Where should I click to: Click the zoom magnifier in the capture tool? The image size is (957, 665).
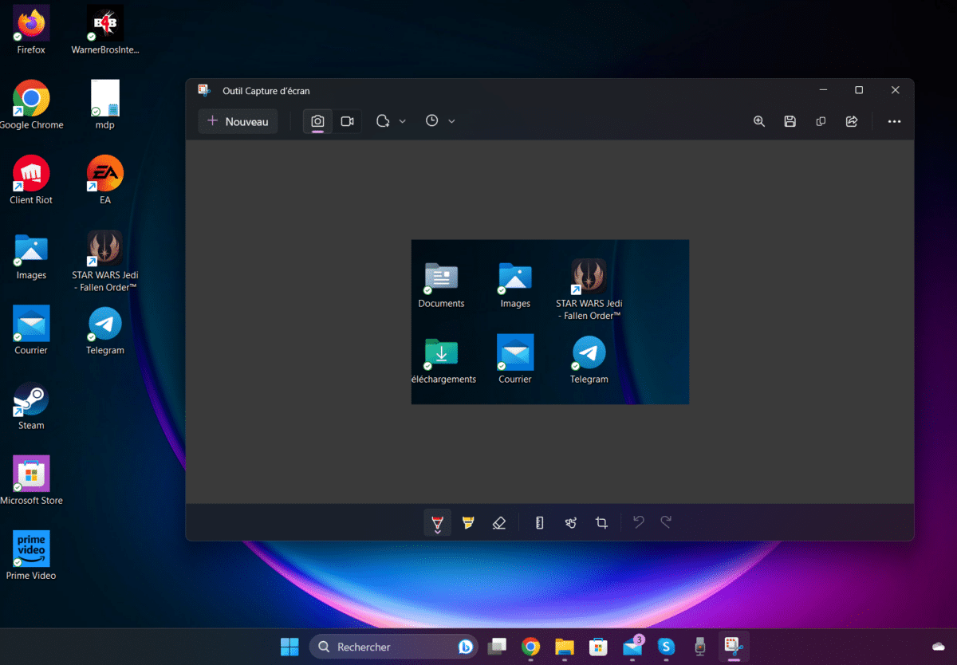click(x=759, y=121)
